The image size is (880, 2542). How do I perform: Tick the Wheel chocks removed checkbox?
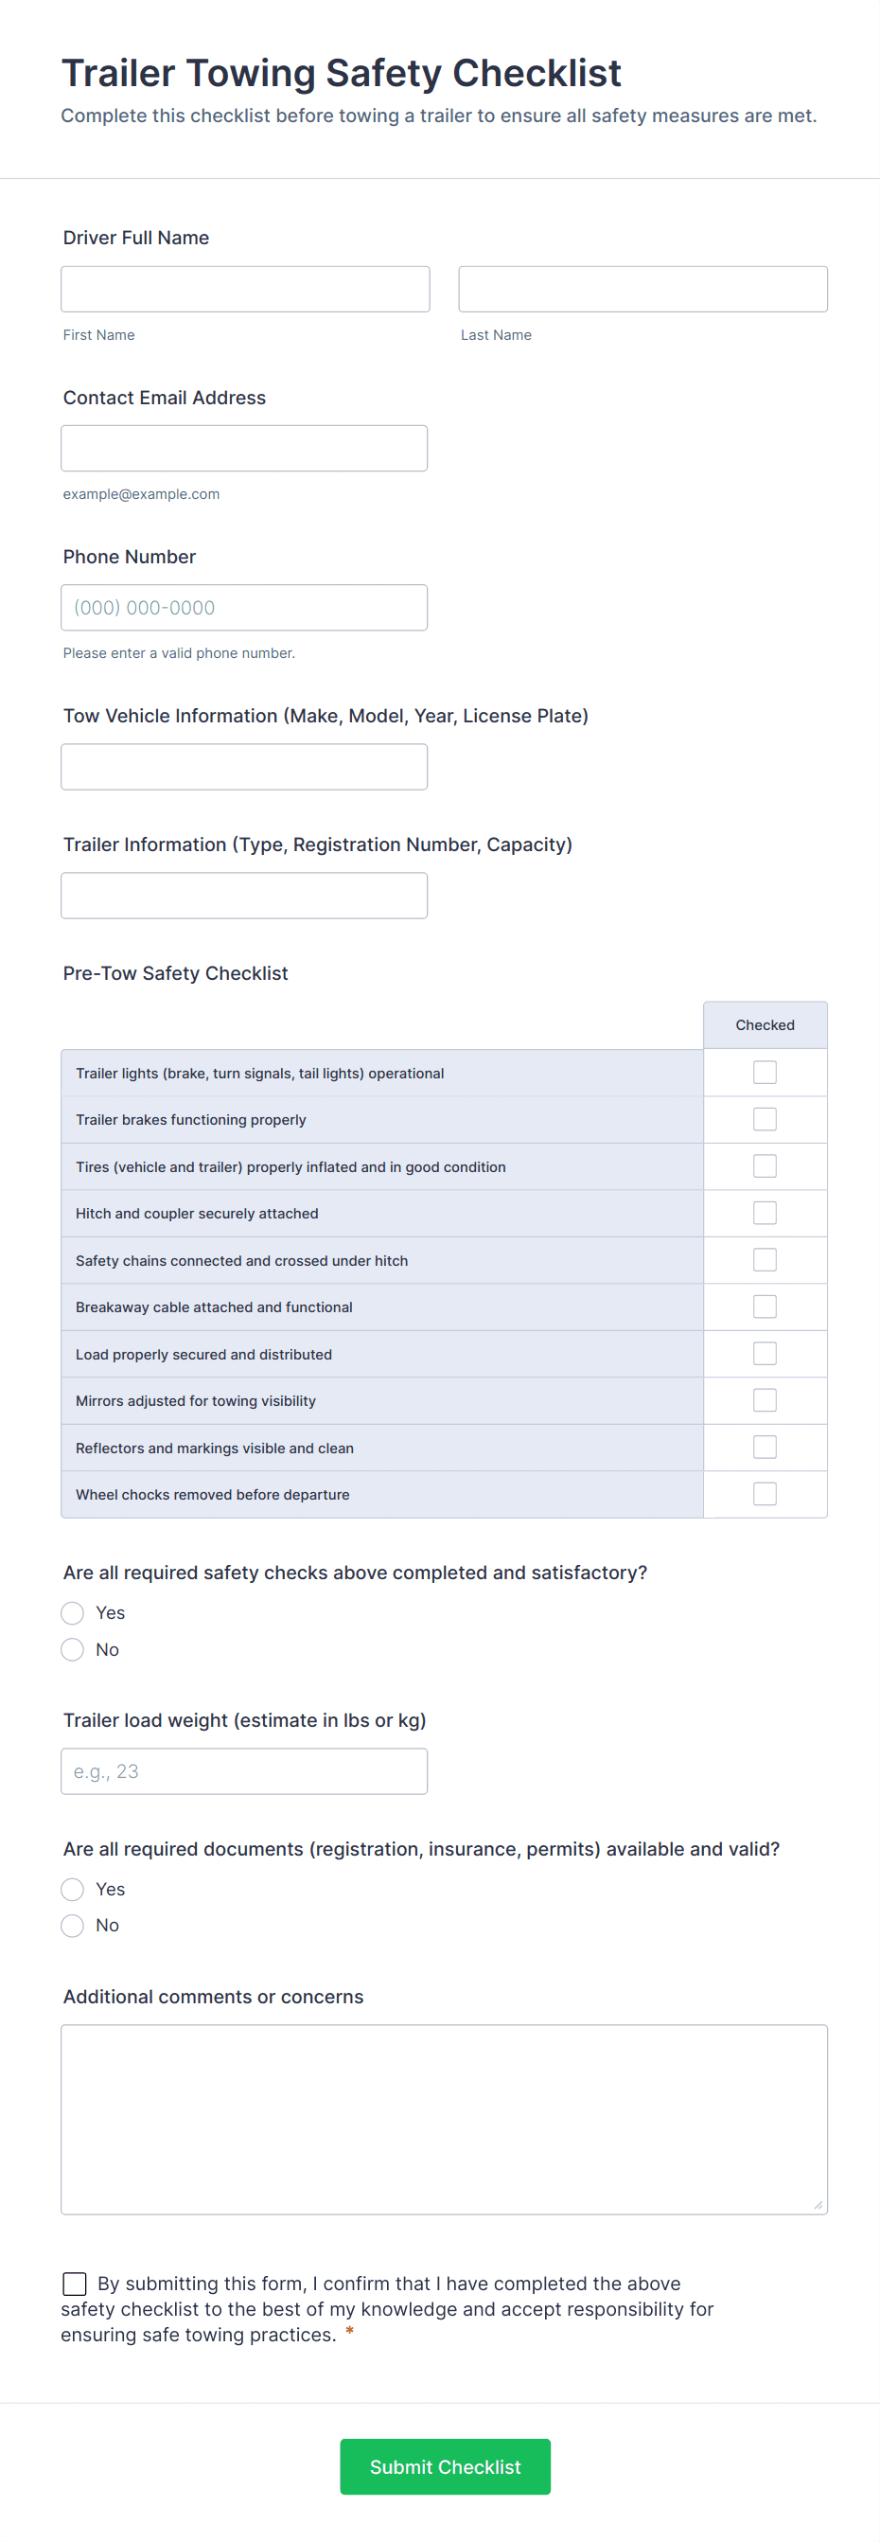pyautogui.click(x=765, y=1493)
